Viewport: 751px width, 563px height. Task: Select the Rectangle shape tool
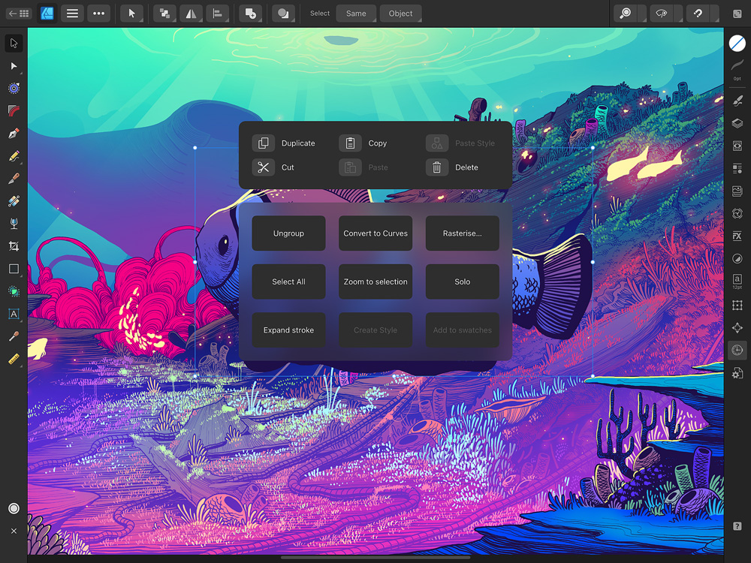pos(14,269)
